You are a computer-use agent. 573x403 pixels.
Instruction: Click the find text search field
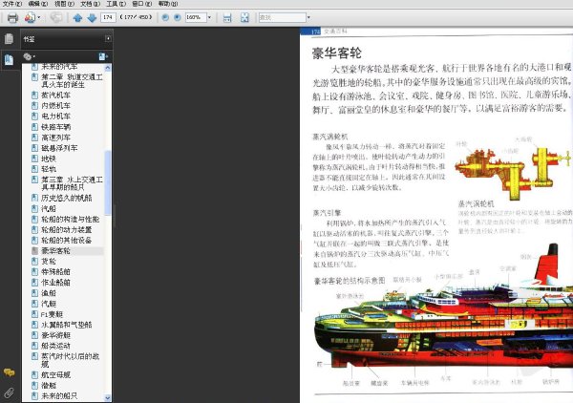tap(282, 17)
